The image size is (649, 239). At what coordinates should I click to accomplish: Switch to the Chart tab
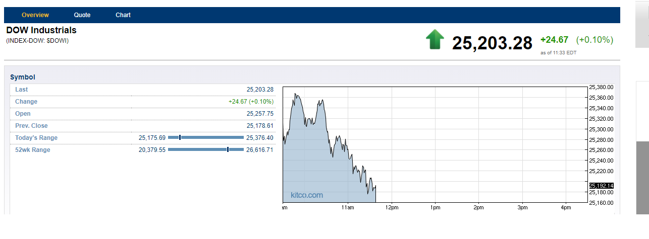[x=123, y=15]
